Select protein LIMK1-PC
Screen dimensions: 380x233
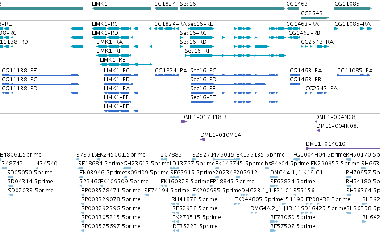[x=121, y=75]
